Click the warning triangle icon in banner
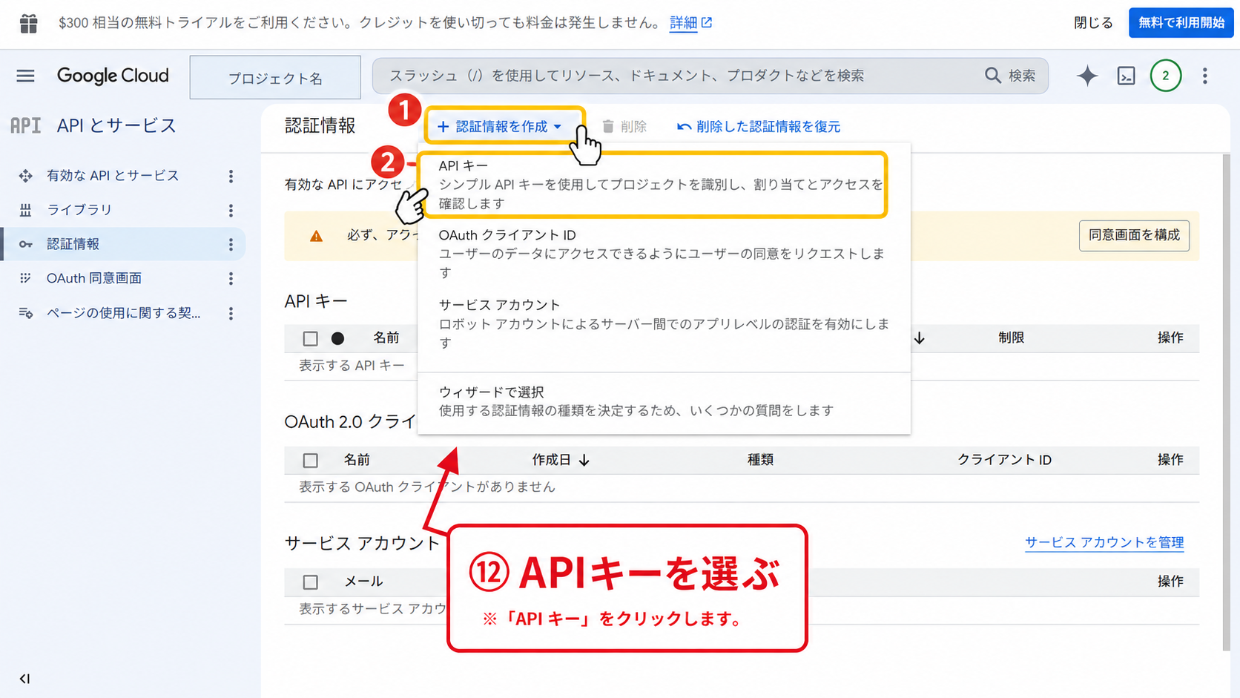Screen dimensions: 1240x698 click(316, 236)
